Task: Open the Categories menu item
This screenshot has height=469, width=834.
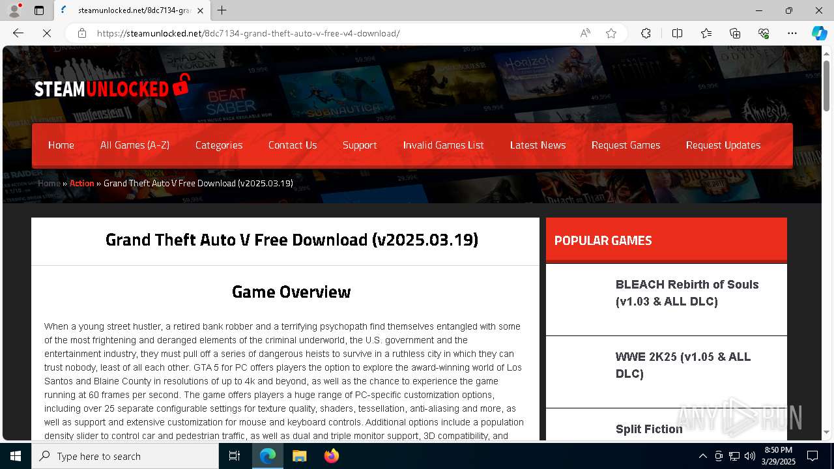Action: point(219,145)
